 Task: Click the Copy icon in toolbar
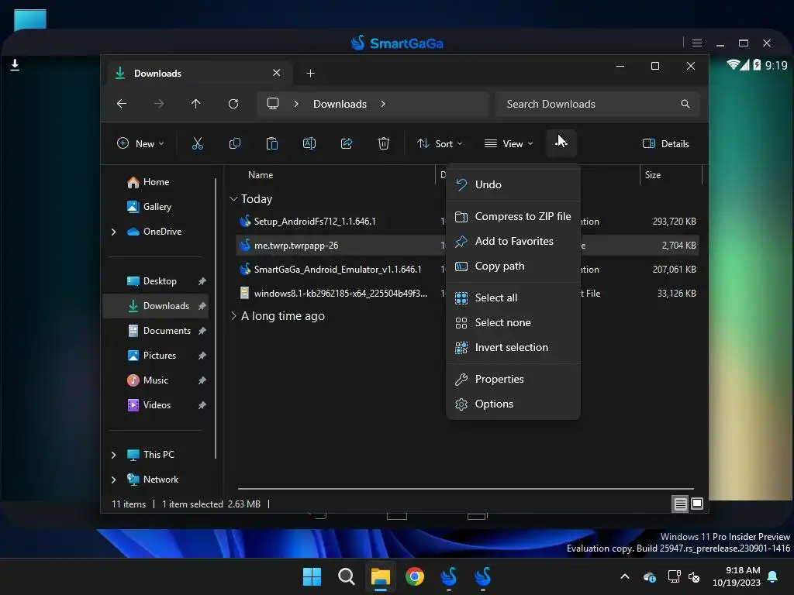[x=234, y=143]
